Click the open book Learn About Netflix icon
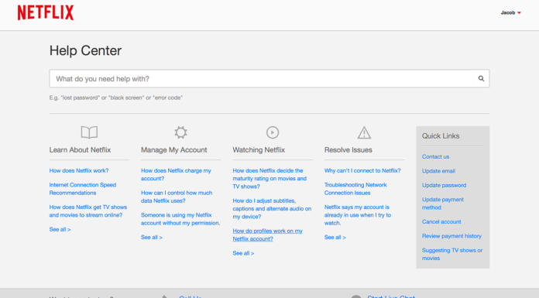Image resolution: width=539 pixels, height=298 pixels. coord(89,132)
